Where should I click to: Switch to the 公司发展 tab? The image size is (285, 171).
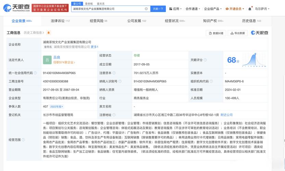tap(137, 21)
